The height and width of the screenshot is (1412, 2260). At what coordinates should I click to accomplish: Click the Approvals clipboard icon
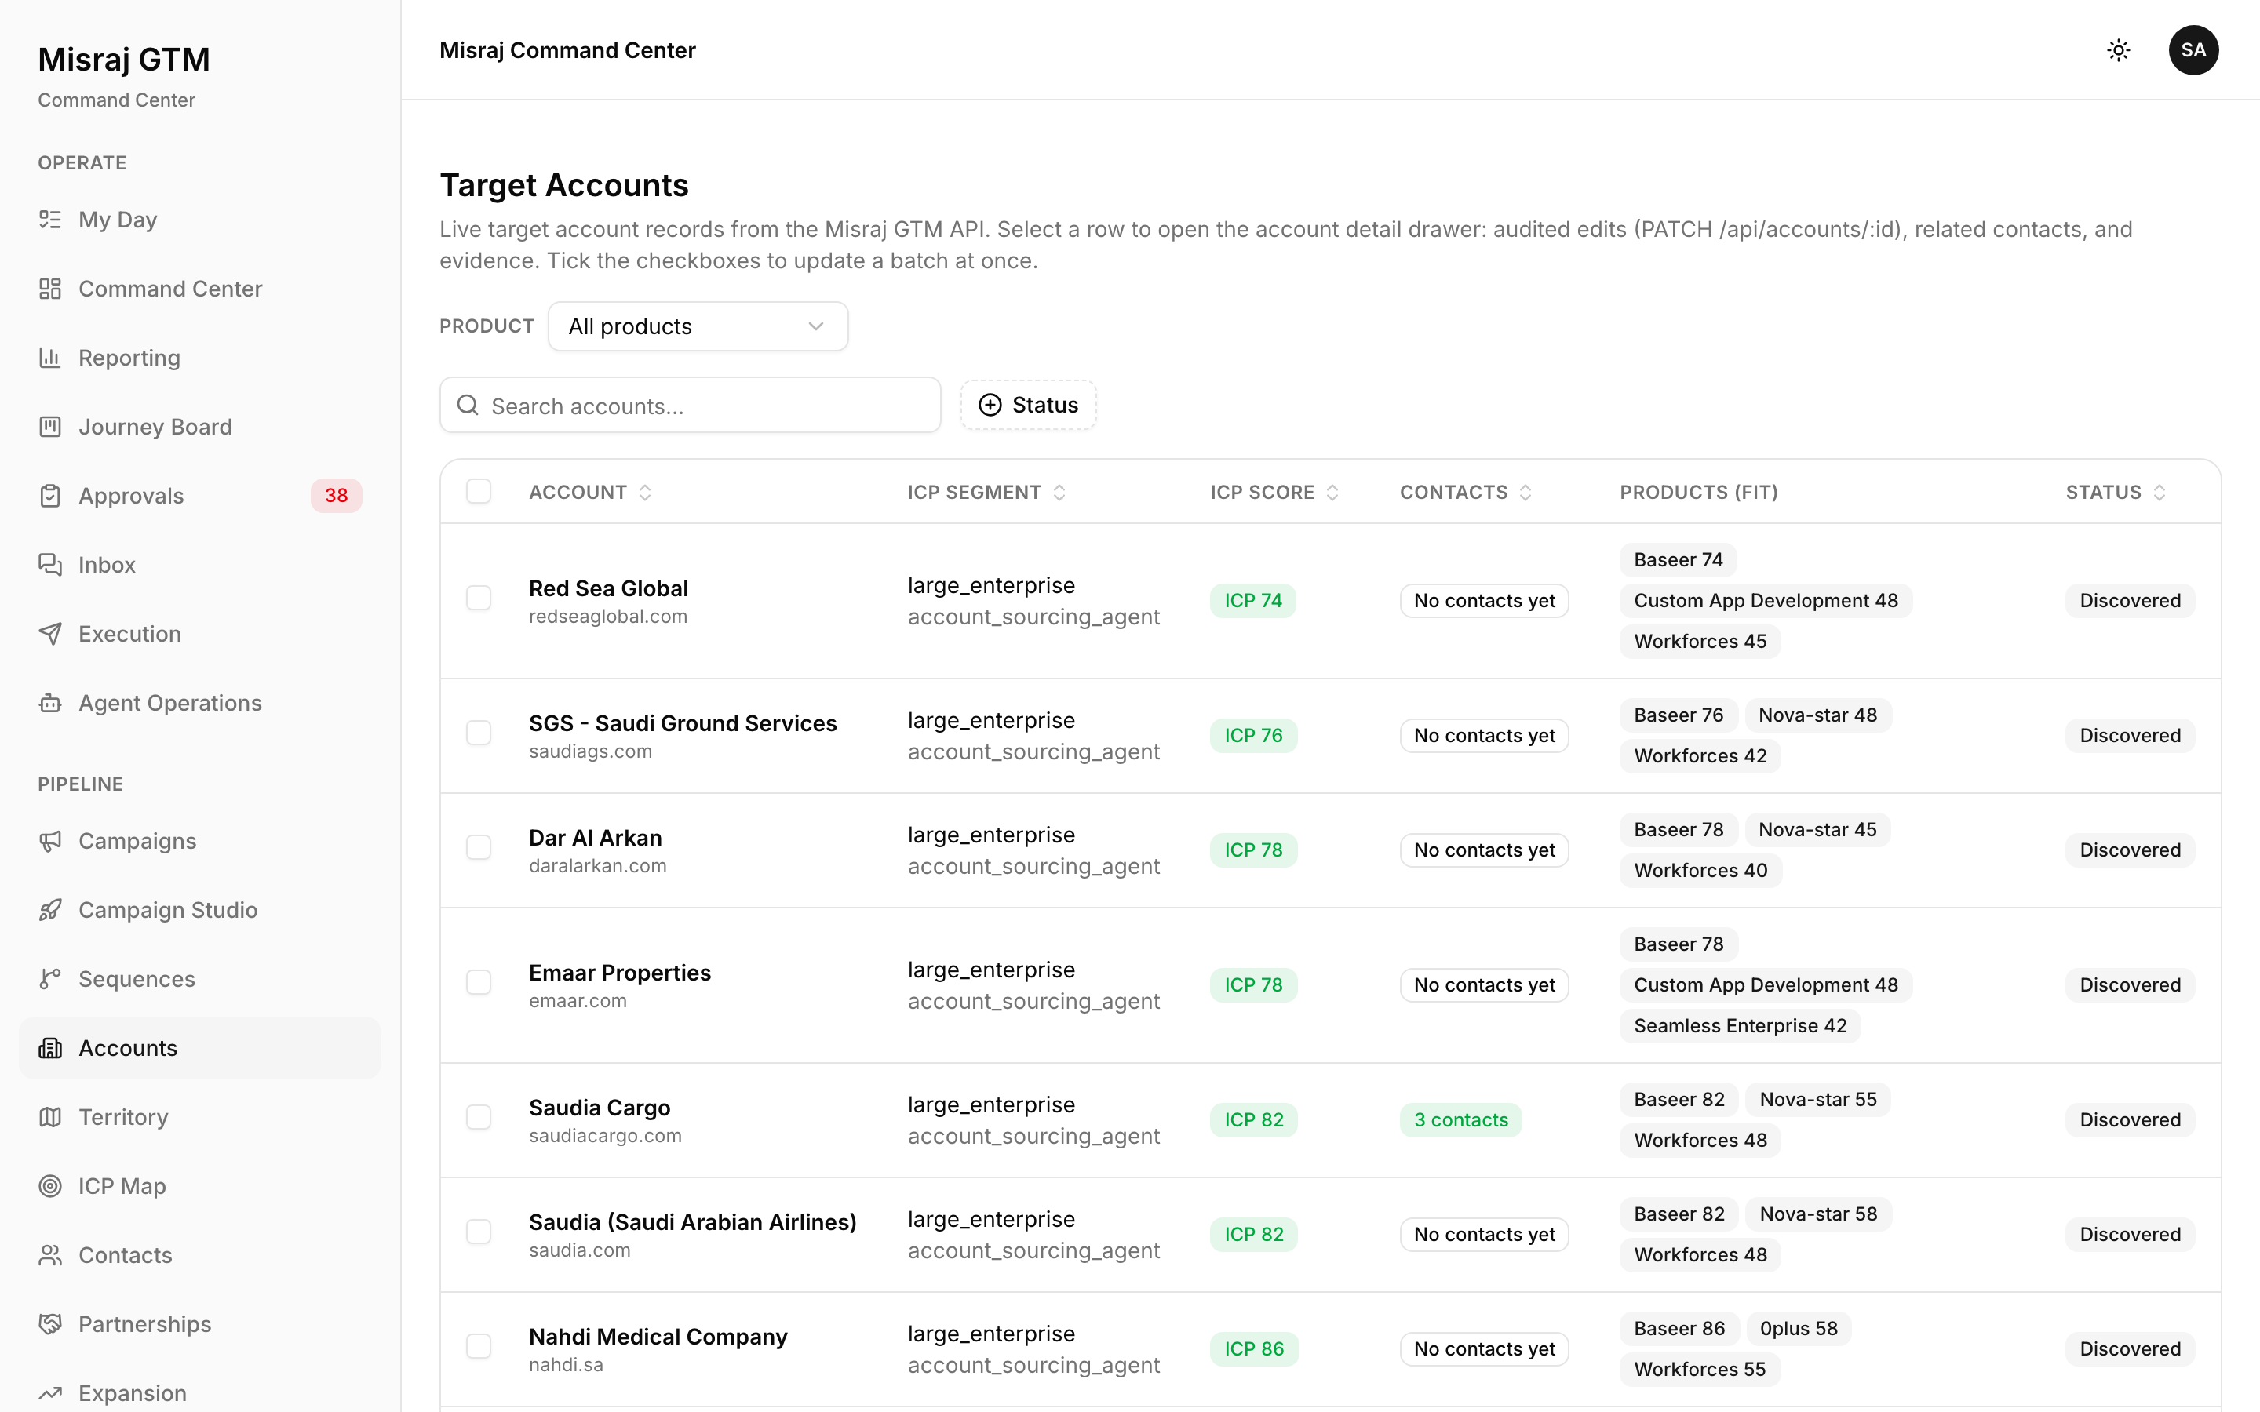[x=50, y=496]
